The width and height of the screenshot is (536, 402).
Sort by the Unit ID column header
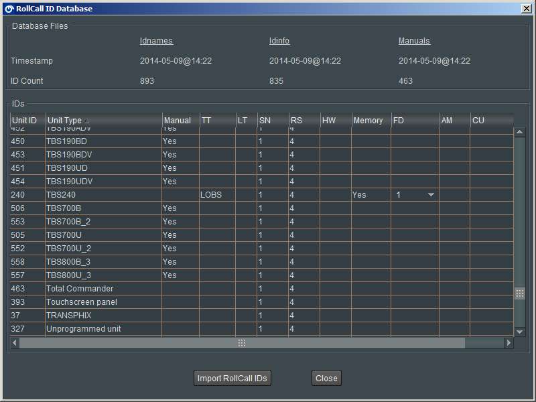[x=27, y=121]
